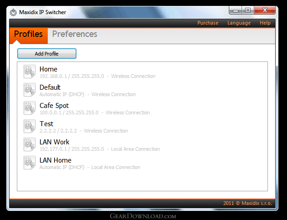Click the 192.177.0.1 address details line

click(100, 149)
